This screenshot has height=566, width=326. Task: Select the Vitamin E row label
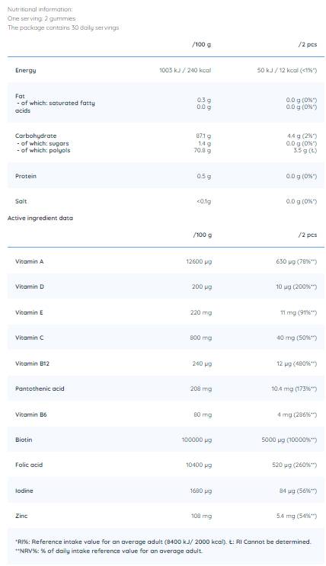(x=29, y=312)
